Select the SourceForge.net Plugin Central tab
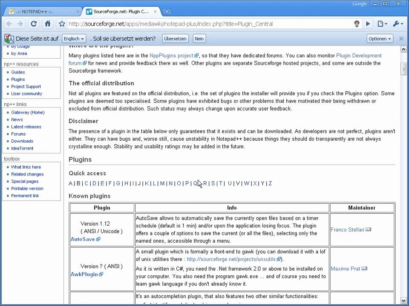This screenshot has height=306, width=409. [x=121, y=12]
